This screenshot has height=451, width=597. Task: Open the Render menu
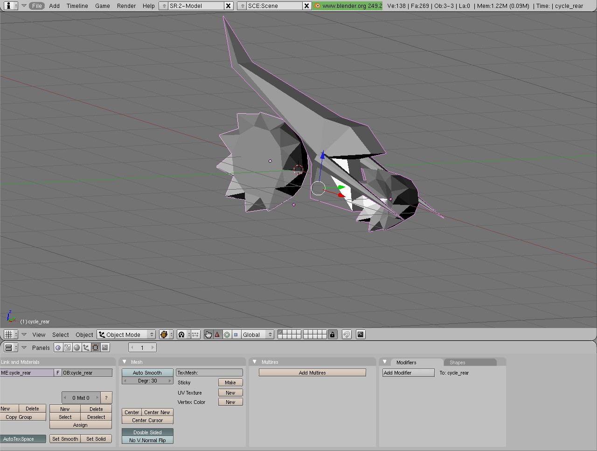pos(126,6)
